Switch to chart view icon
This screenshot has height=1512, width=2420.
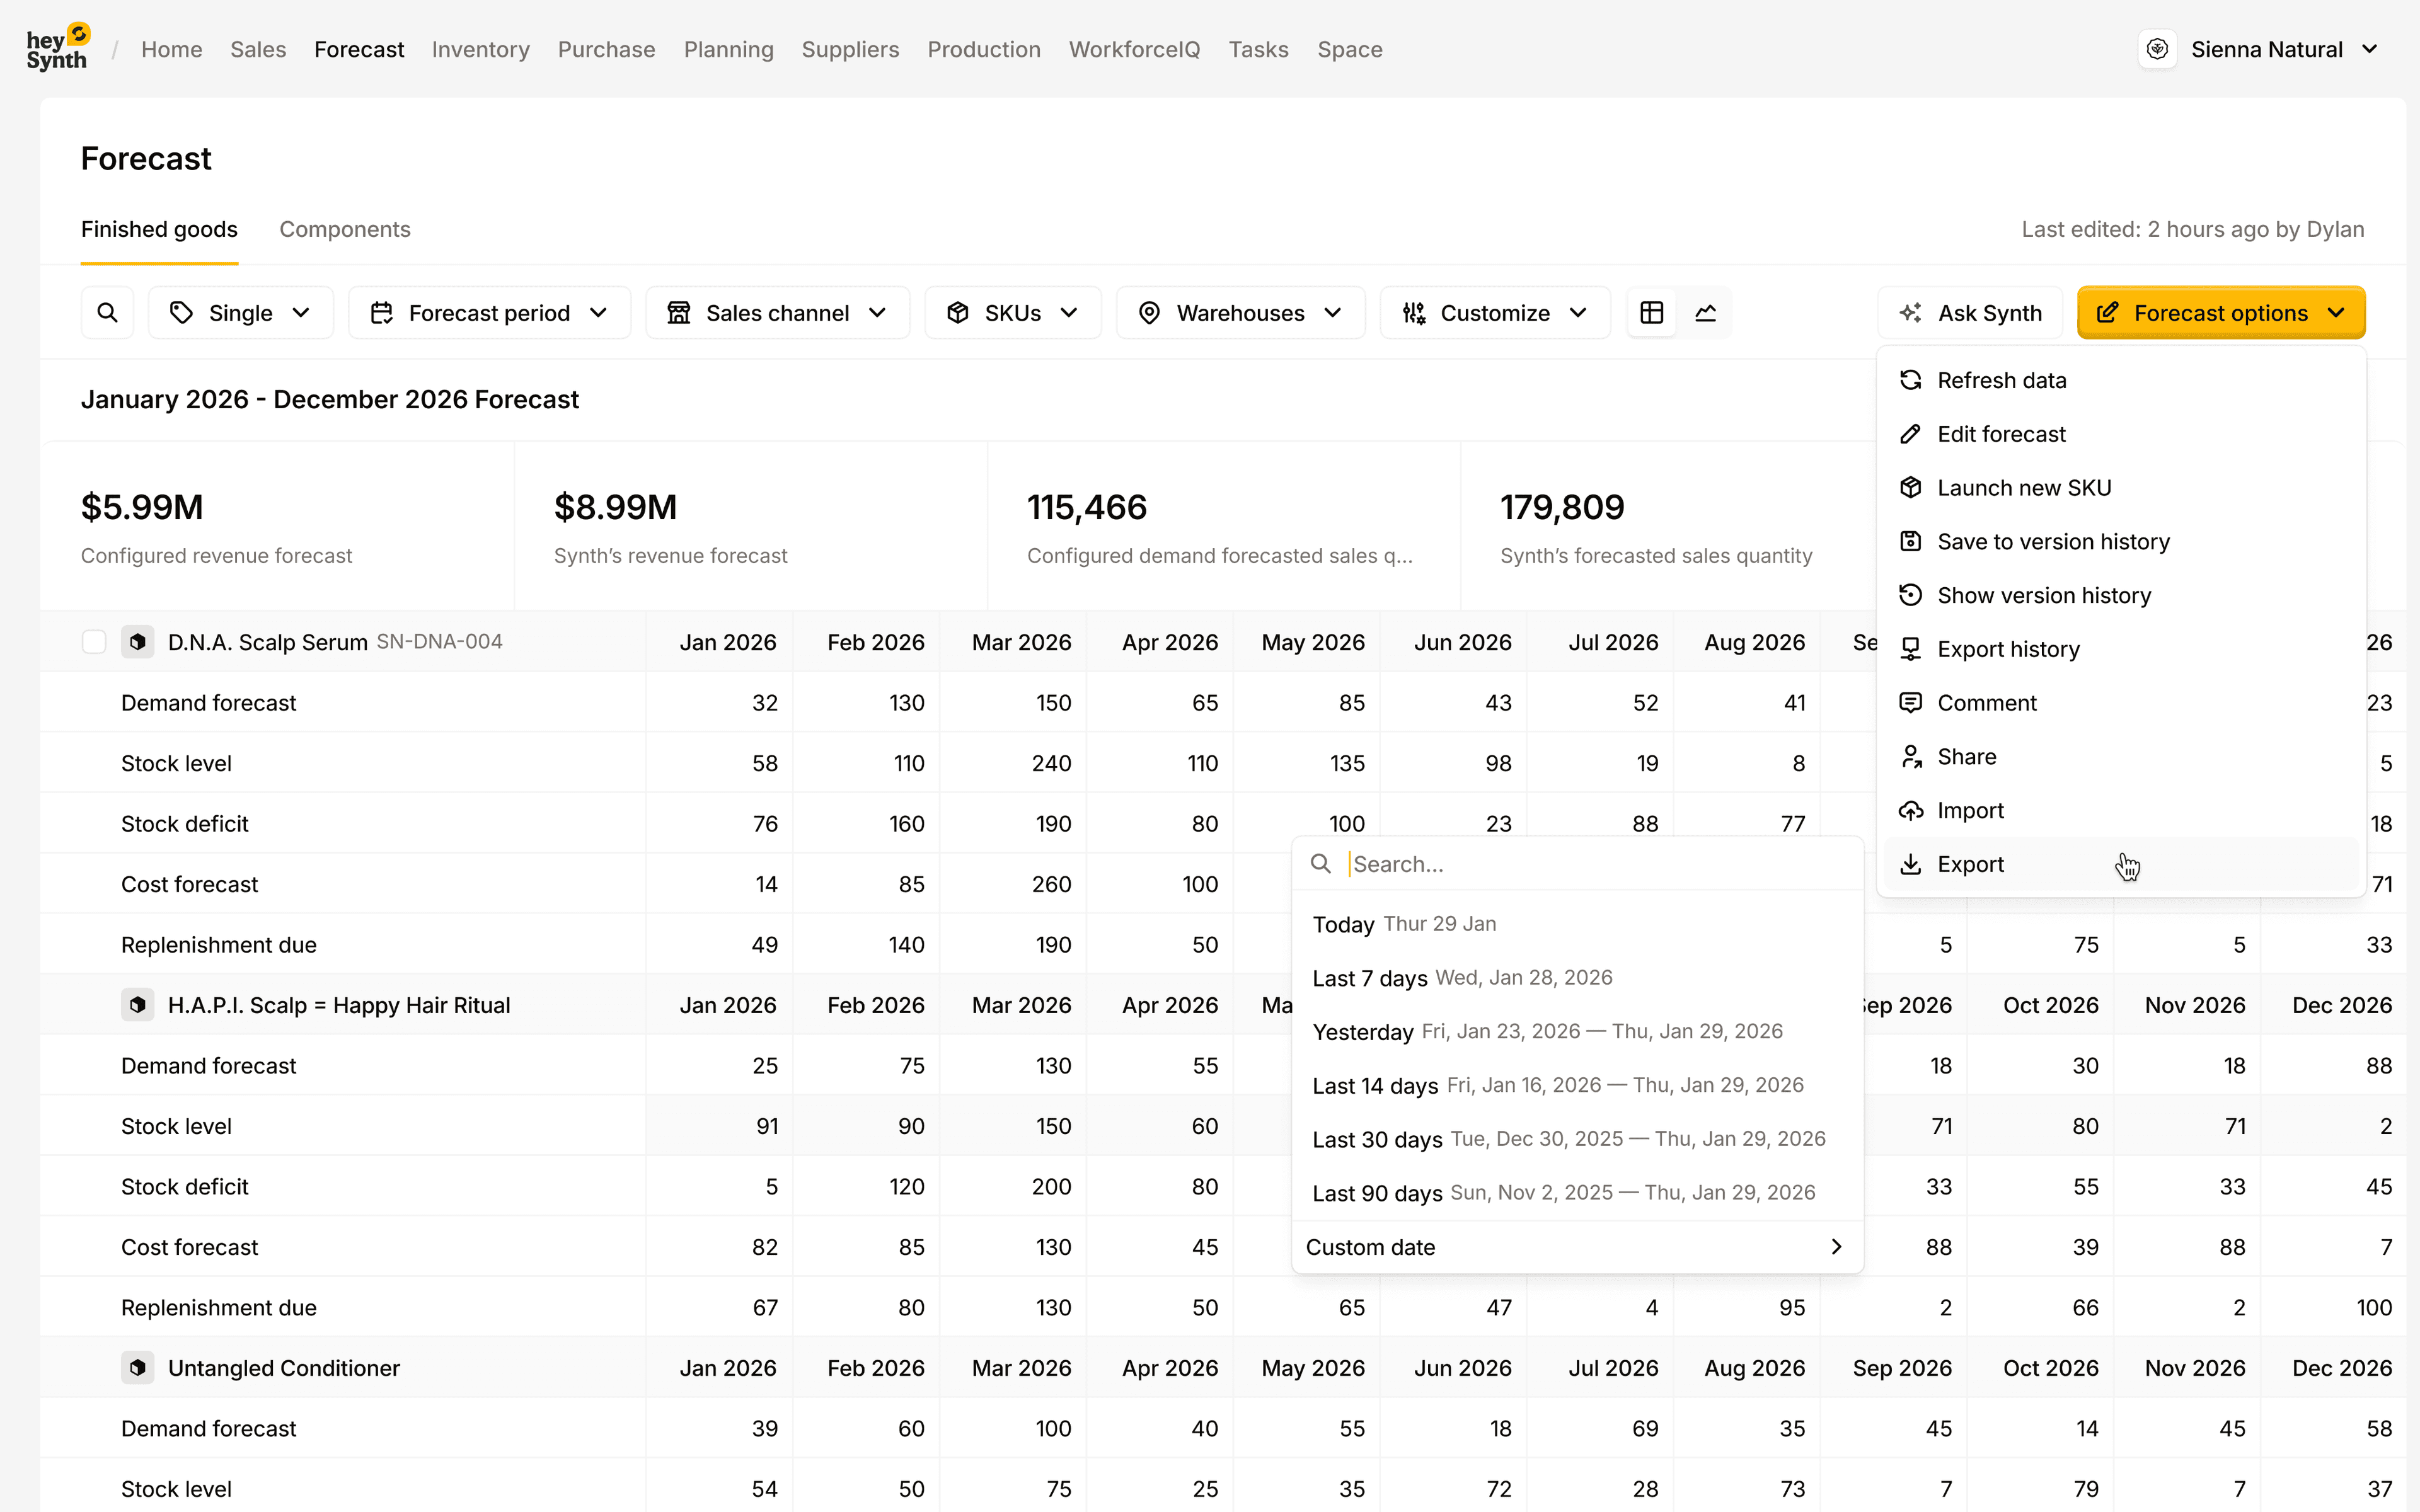coord(1706,313)
